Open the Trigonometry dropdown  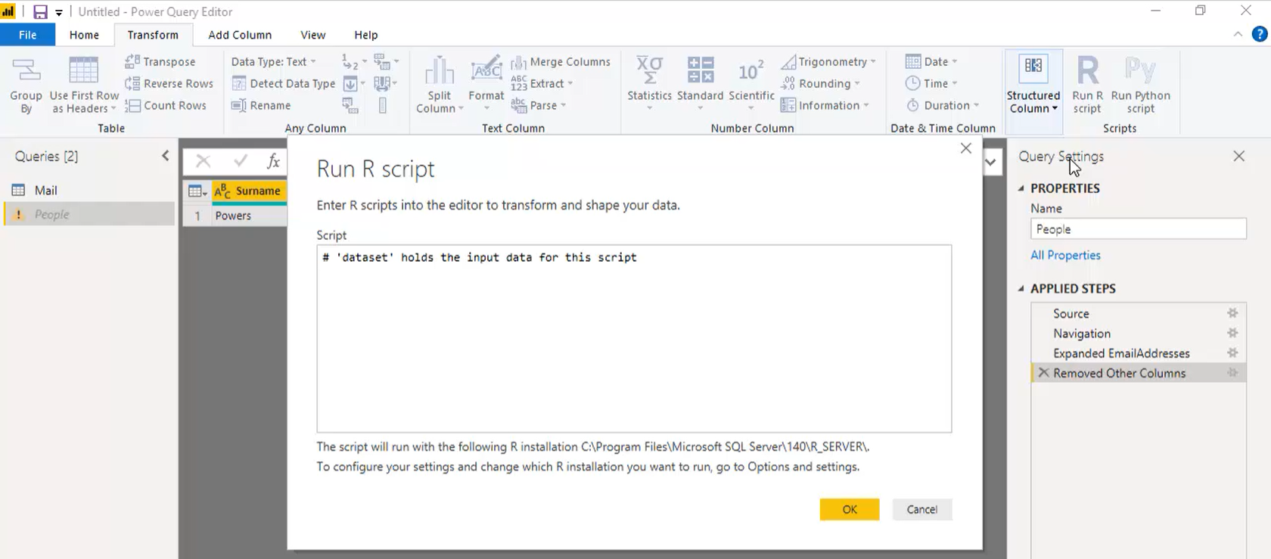click(828, 61)
